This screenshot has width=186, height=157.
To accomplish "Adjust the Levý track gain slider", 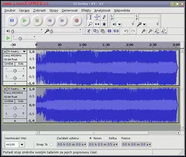I will pyautogui.click(x=15, y=71).
